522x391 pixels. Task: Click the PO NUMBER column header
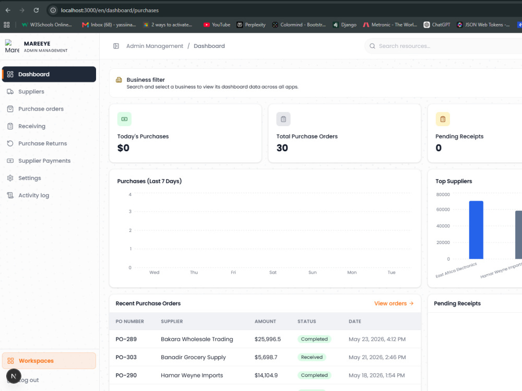[x=129, y=321]
